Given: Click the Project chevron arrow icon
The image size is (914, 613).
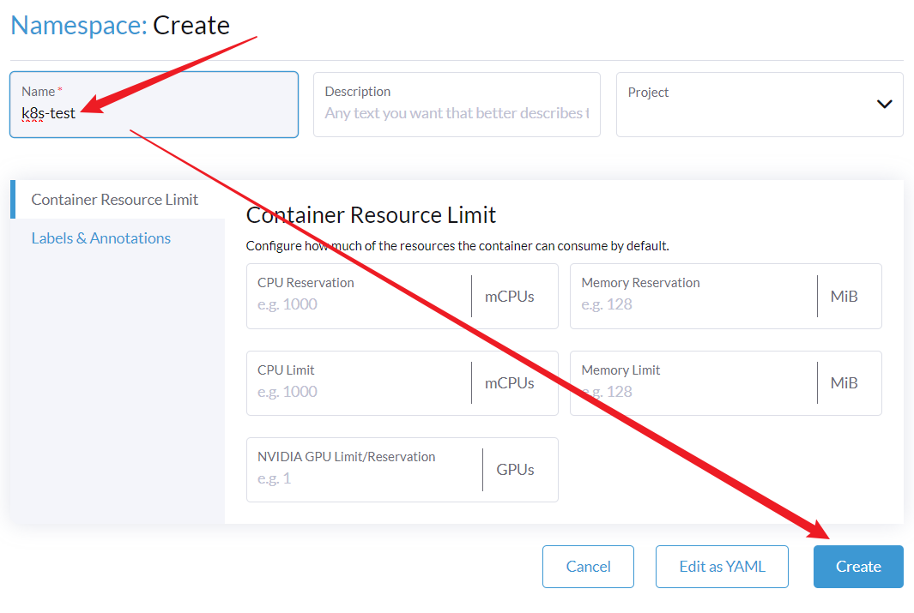Looking at the screenshot, I should 884,104.
